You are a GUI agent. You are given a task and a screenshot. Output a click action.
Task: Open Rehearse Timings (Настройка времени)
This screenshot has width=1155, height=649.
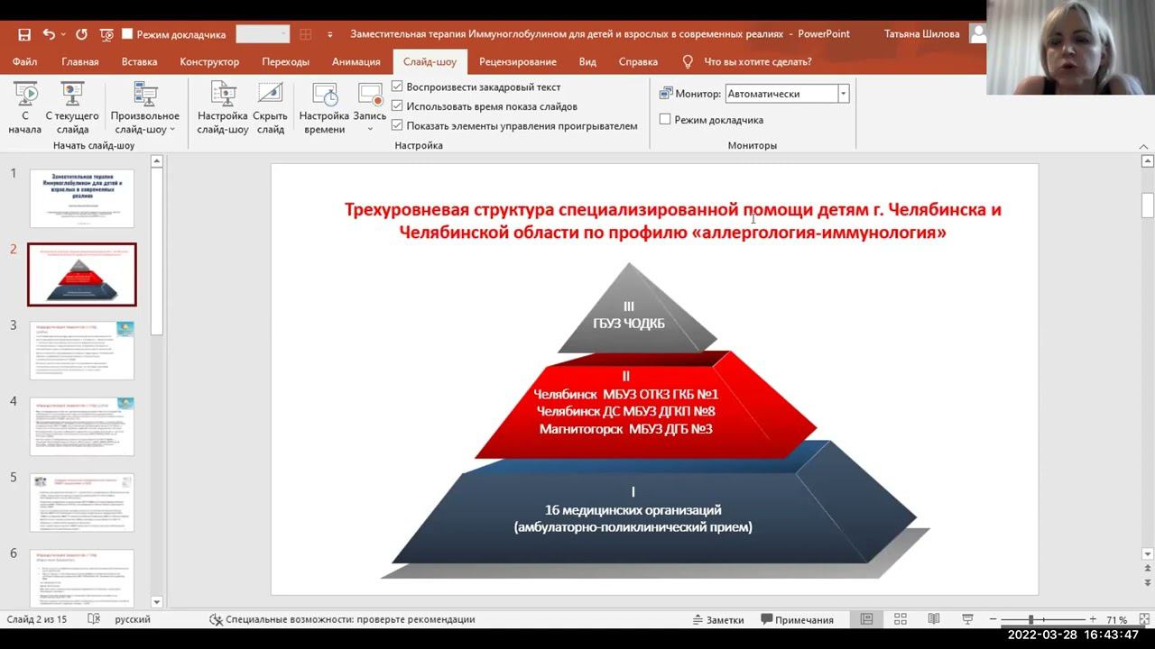[x=324, y=107]
